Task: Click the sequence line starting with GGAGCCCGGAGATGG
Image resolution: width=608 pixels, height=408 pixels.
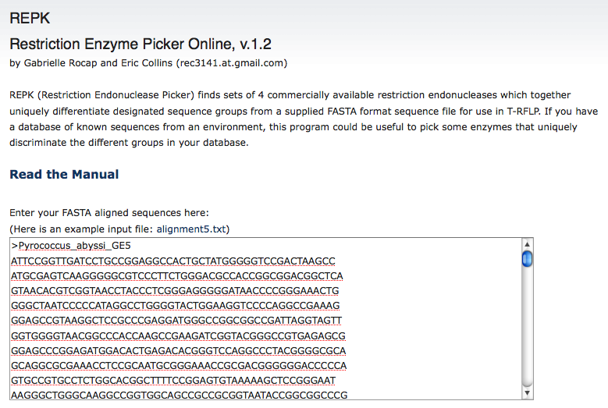Action: [179, 350]
